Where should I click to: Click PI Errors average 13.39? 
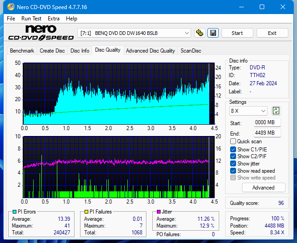pos(64,219)
